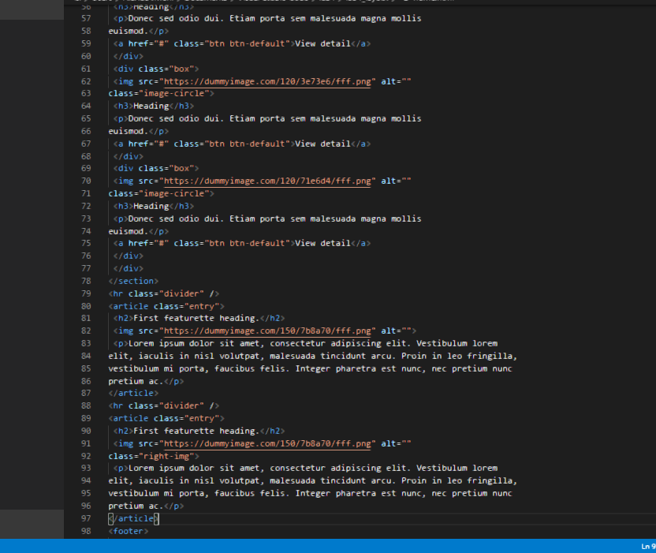Click the highlighted closing article tag, line 97
This screenshot has height=553, width=656.
point(133,518)
